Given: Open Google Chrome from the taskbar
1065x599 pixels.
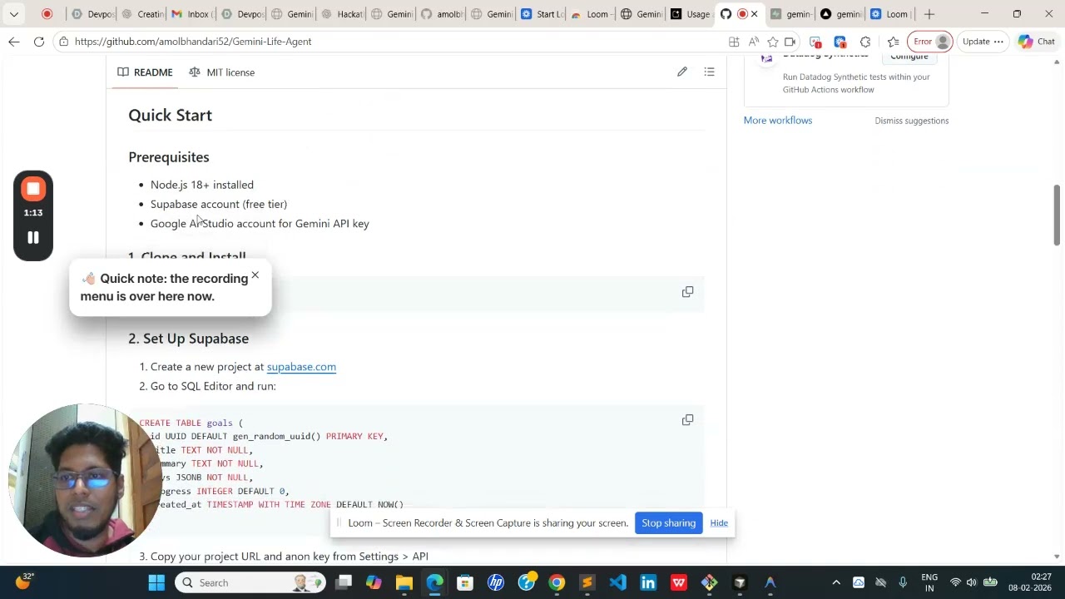Looking at the screenshot, I should pos(557,583).
